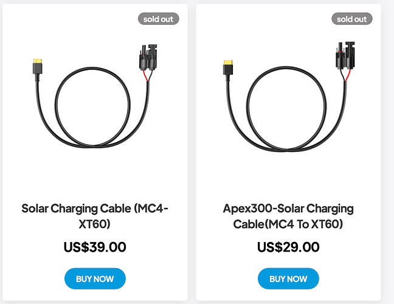Click the coiled loop of the $29 Apex300 cable
The width and height of the screenshot is (394, 304).
[x=286, y=108]
